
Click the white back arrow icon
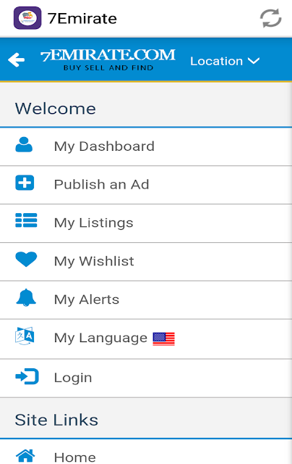click(16, 60)
